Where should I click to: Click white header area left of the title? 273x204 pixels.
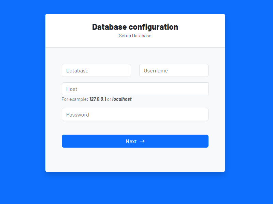(67, 30)
